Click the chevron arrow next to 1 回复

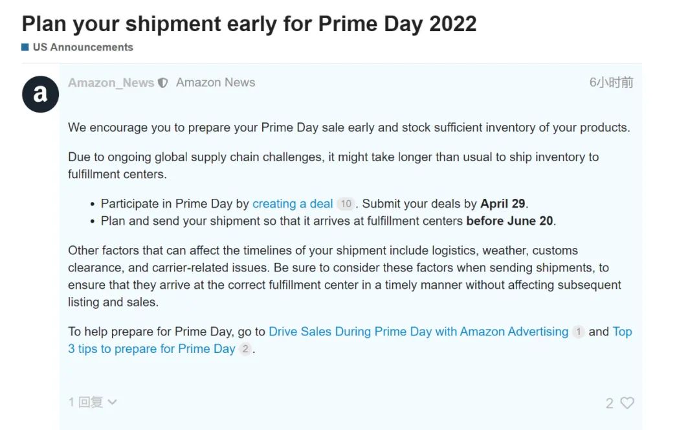click(111, 402)
